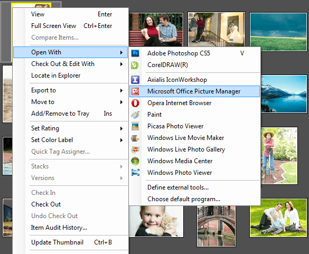Select Compare Items... entry
Image resolution: width=309 pixels, height=254 pixels.
(x=70, y=37)
